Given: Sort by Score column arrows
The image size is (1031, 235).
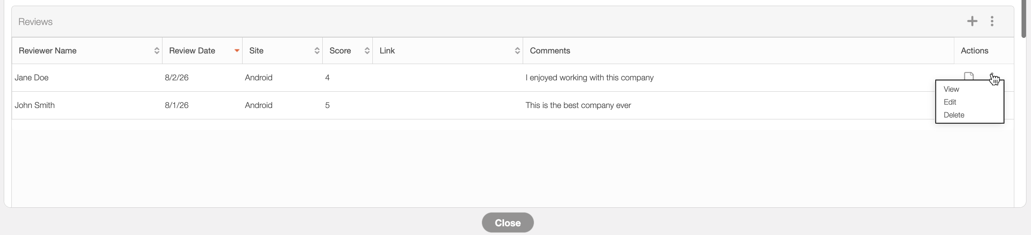Looking at the screenshot, I should coord(367,51).
